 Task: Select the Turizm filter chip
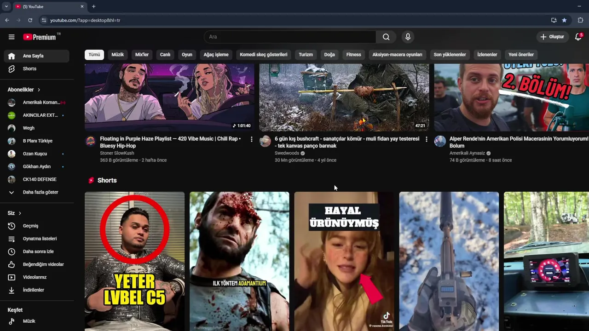point(306,55)
